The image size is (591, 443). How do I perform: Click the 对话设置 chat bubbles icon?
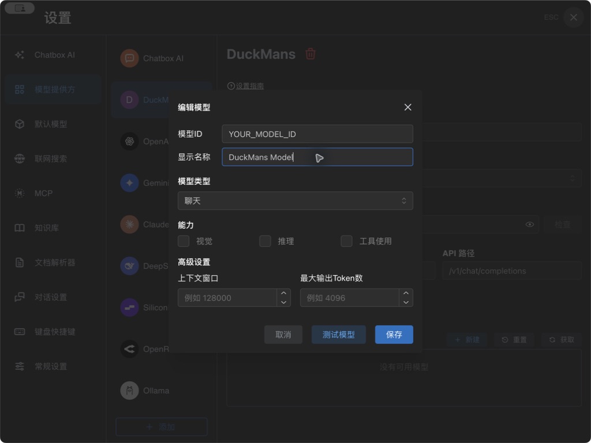[20, 297]
